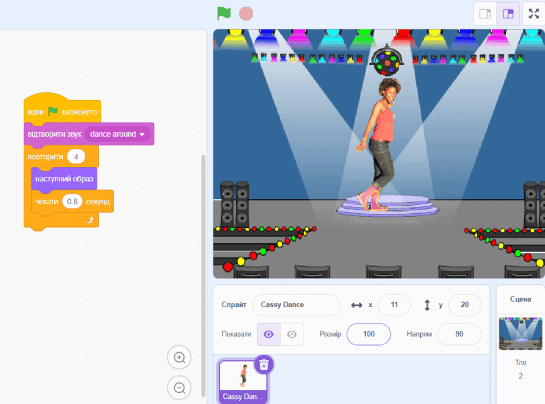Screen dimensions: 545x404
Task: Click the 'повторити' loop block label
Action: 45,156
